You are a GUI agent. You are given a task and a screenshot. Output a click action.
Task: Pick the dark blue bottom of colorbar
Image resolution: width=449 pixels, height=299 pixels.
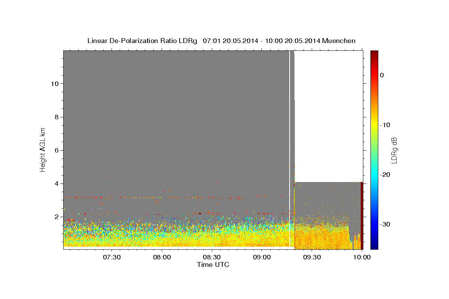(374, 245)
